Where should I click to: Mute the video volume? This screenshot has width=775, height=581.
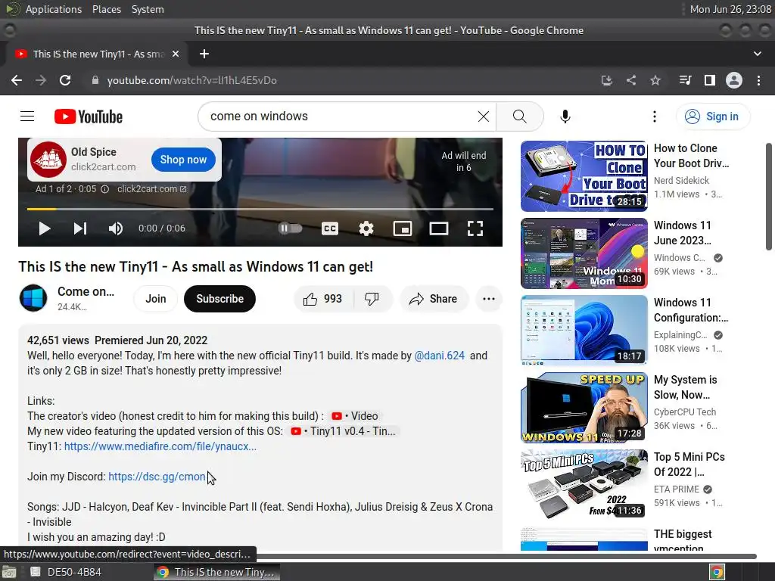coord(116,228)
